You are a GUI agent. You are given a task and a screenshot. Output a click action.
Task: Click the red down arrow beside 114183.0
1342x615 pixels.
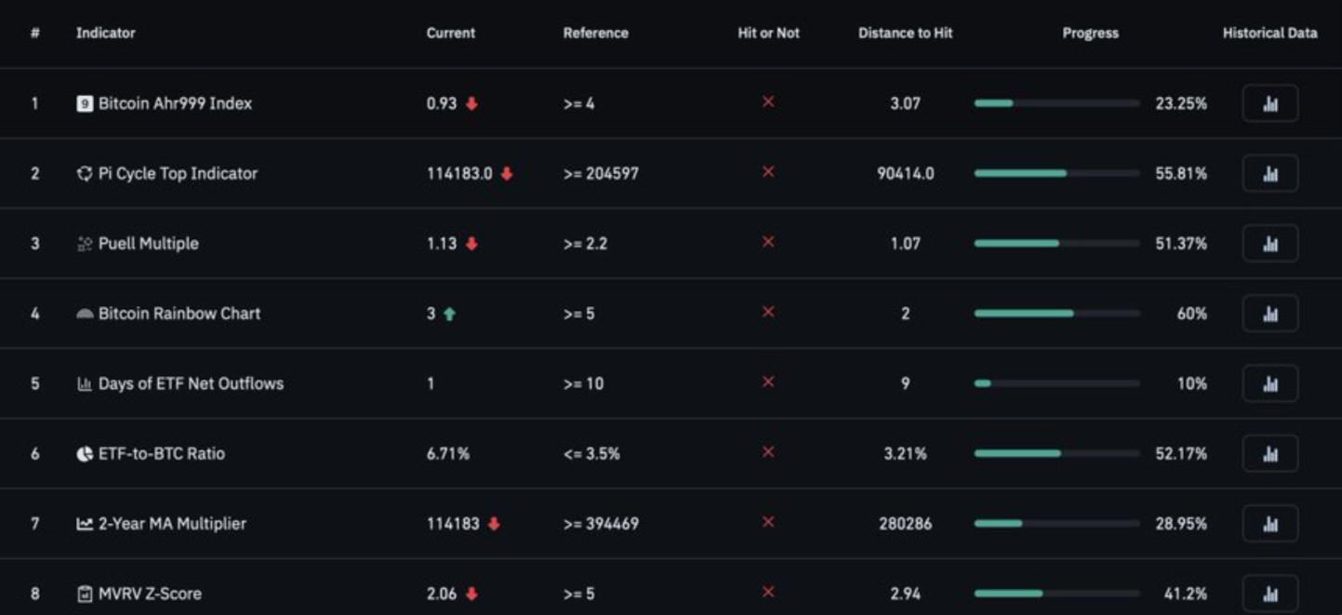click(x=507, y=174)
